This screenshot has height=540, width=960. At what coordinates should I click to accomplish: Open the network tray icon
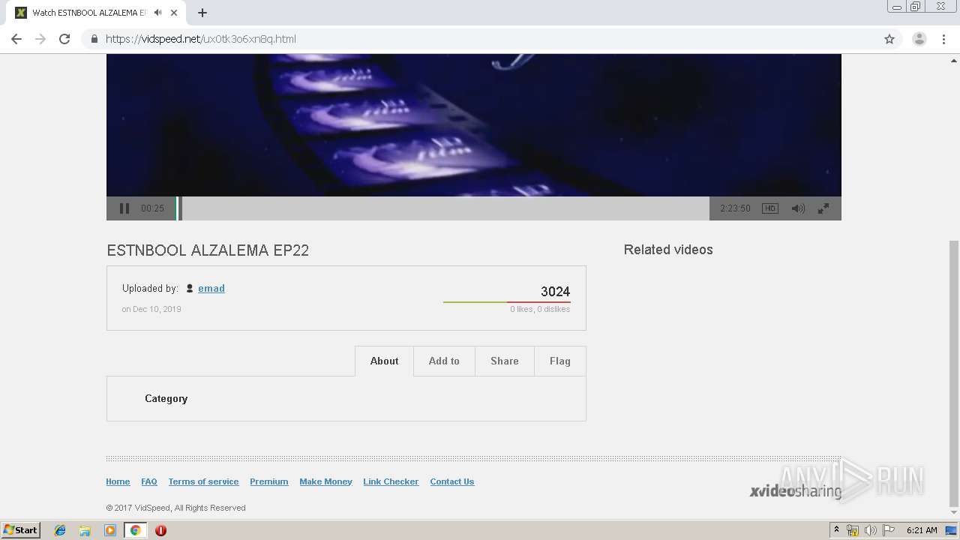coord(853,530)
